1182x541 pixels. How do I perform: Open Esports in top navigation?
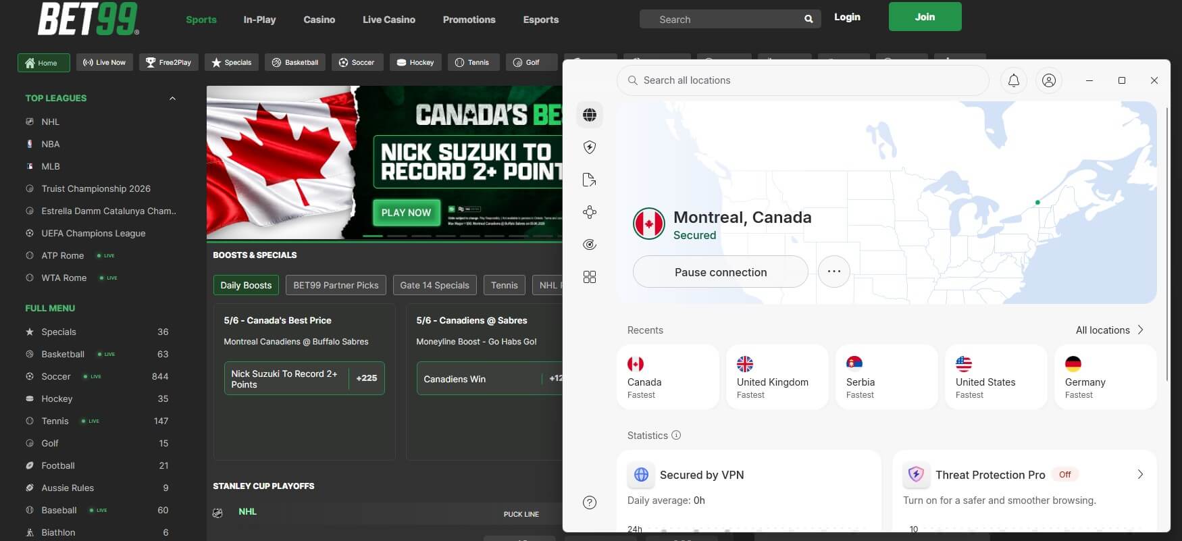[x=541, y=20]
